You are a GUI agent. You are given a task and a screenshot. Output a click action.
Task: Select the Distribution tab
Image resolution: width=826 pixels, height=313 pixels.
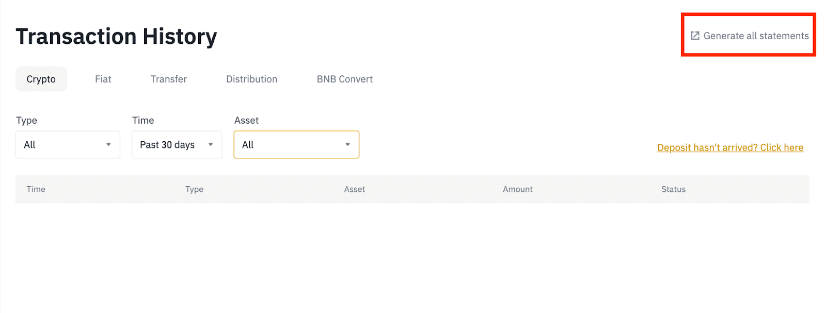click(252, 79)
